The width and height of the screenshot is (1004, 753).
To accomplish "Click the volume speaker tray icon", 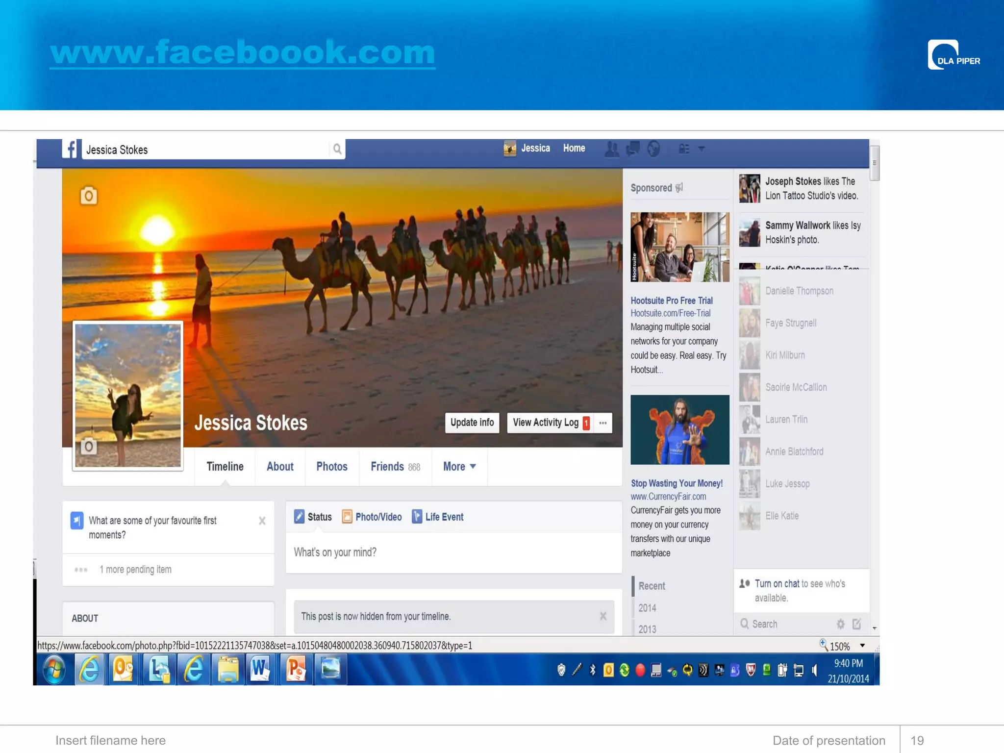I will (x=814, y=670).
